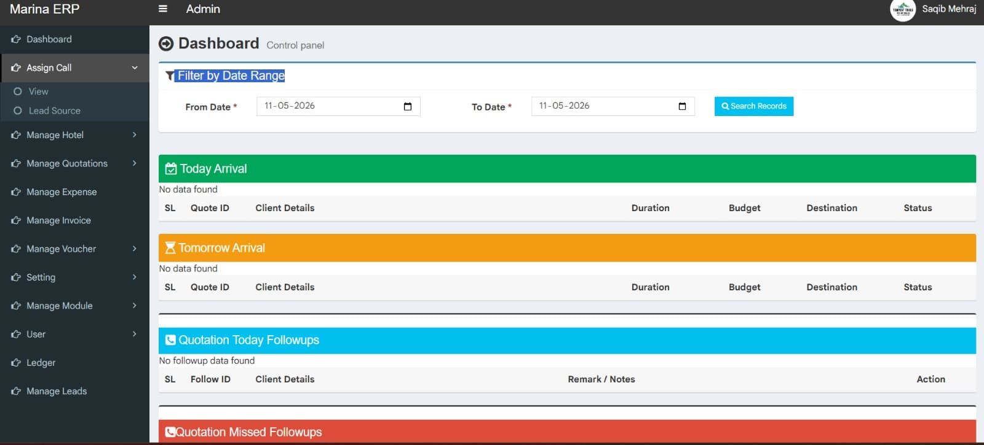
Task: Click the Quote ID column in Today Arrival
Action: pos(210,208)
